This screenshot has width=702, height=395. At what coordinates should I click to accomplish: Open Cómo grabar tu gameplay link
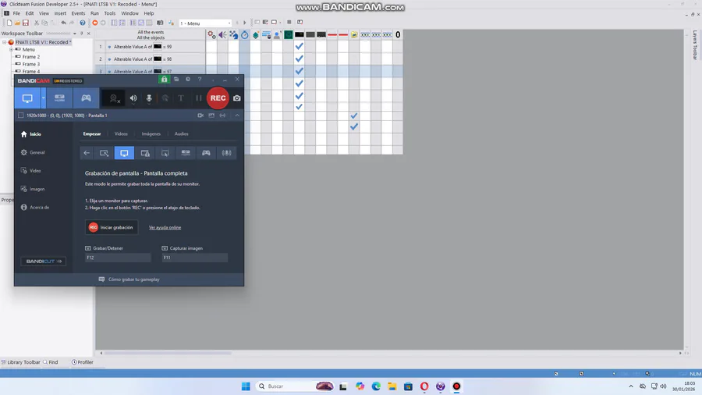[129, 279]
